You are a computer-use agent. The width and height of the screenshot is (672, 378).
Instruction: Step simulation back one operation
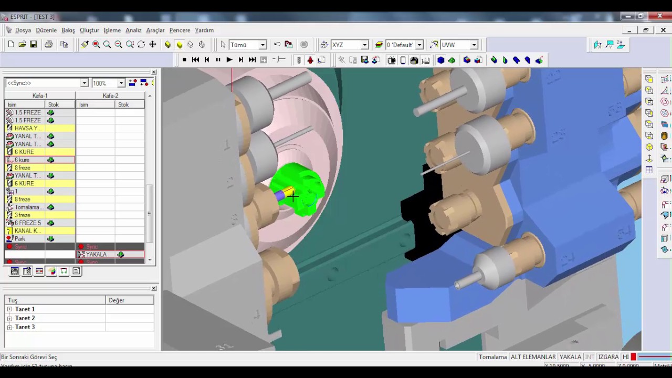coord(207,60)
